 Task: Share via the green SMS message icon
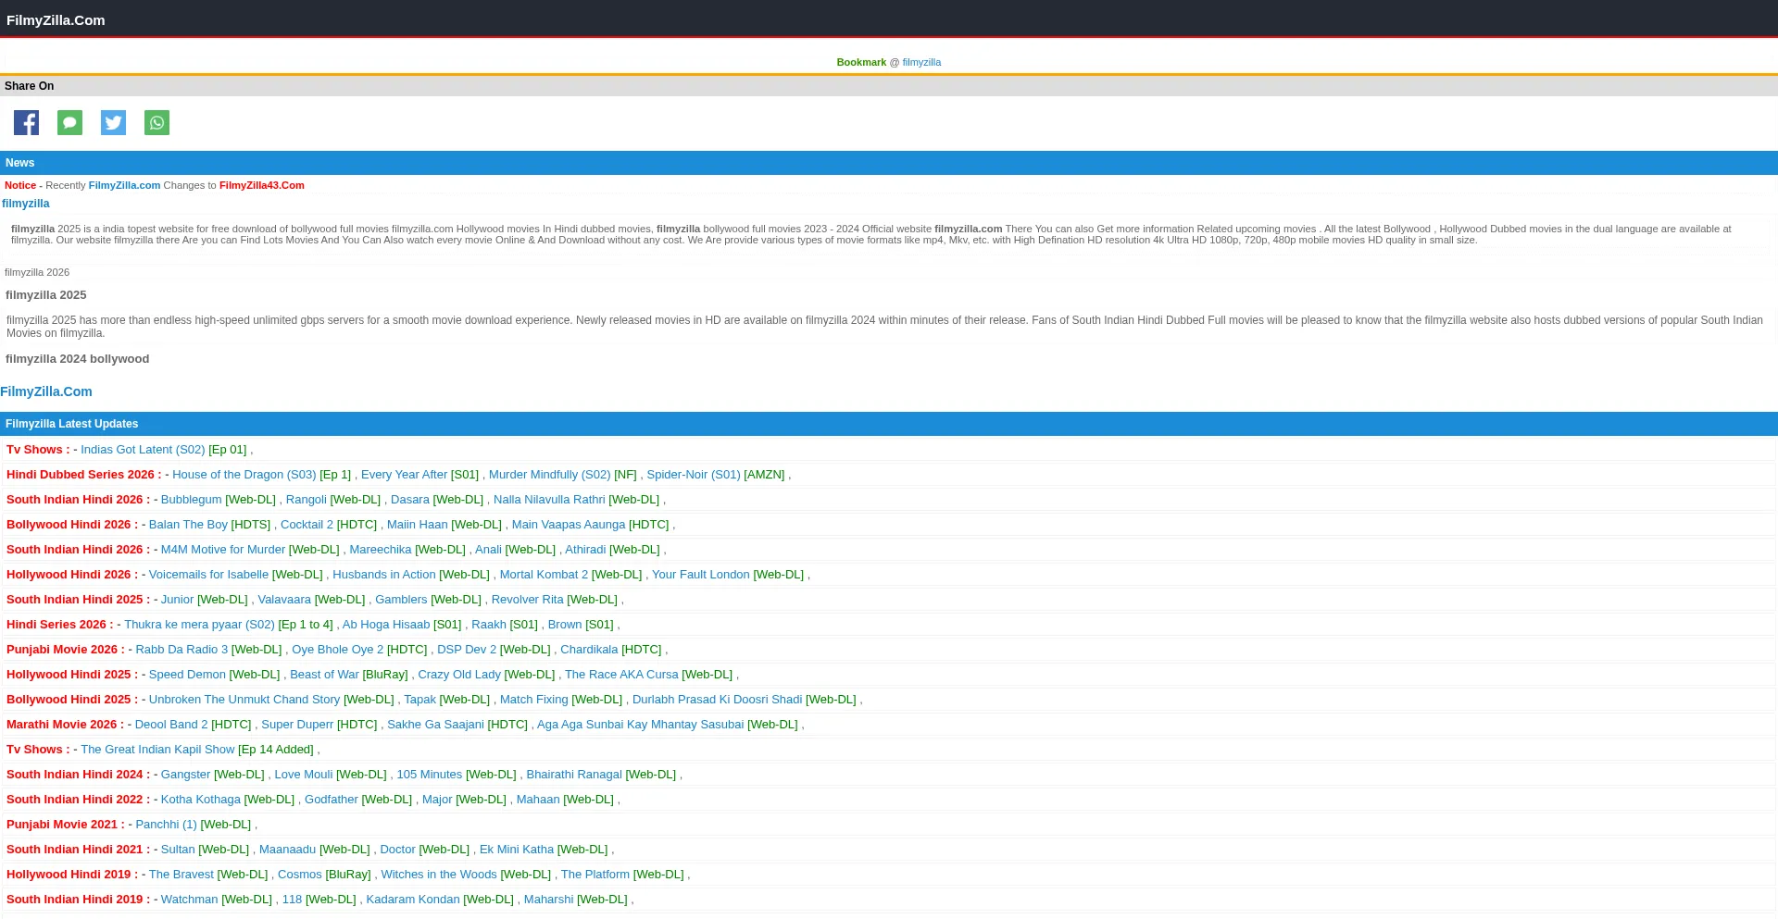coord(69,122)
